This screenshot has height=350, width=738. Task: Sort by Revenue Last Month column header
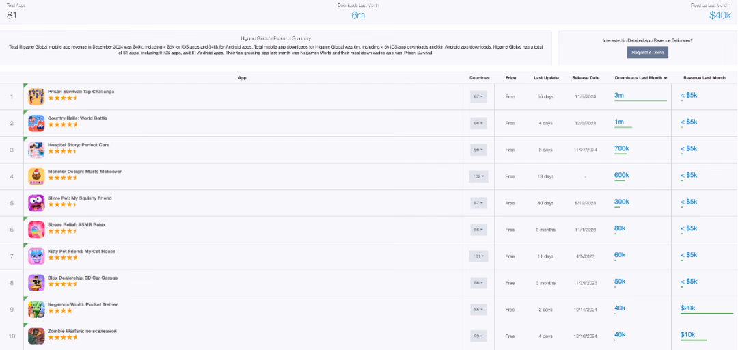click(705, 78)
